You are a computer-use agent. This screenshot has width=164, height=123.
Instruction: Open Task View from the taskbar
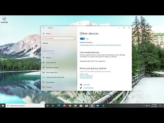point(53,106)
